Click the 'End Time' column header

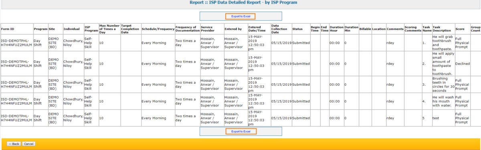(324, 29)
